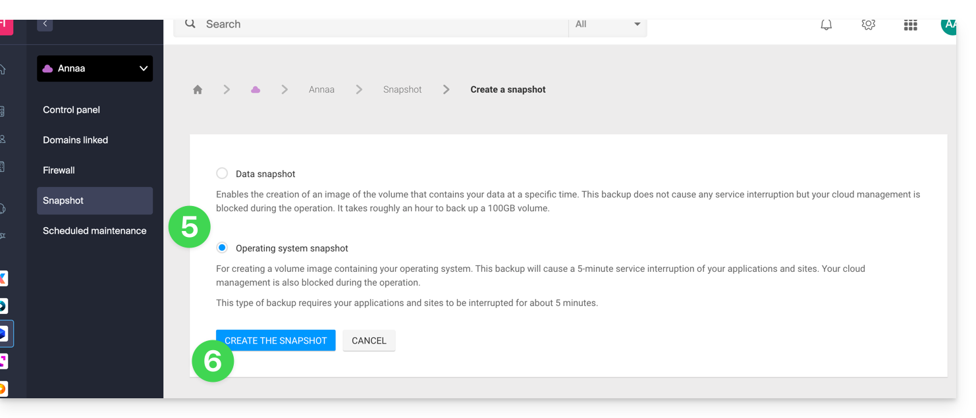Open the settings gear icon

point(868,24)
